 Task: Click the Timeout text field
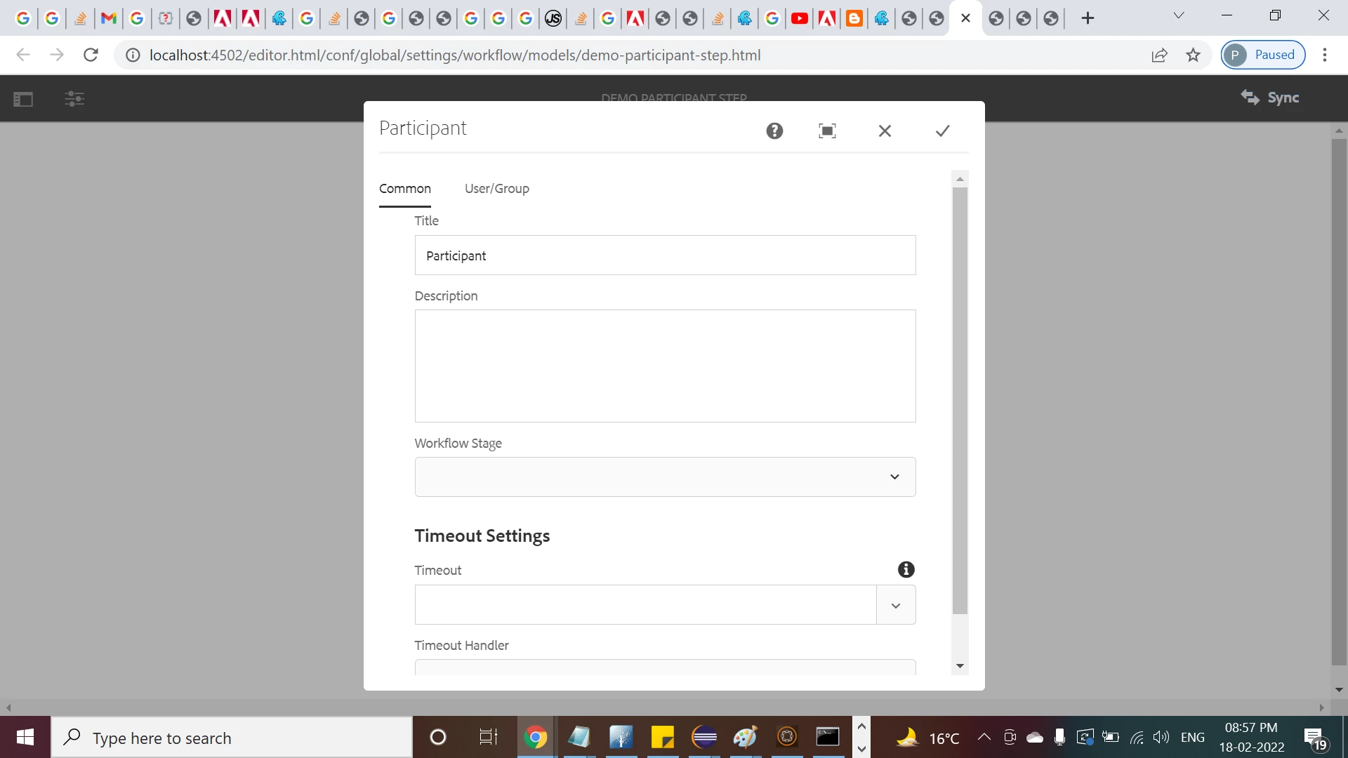tap(645, 605)
